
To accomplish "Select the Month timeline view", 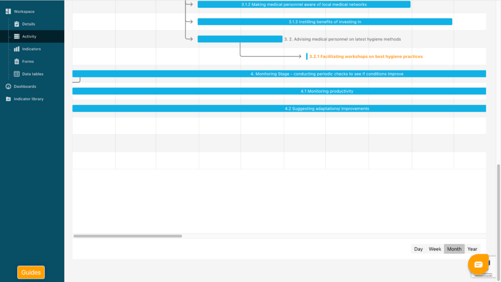I will (454, 249).
